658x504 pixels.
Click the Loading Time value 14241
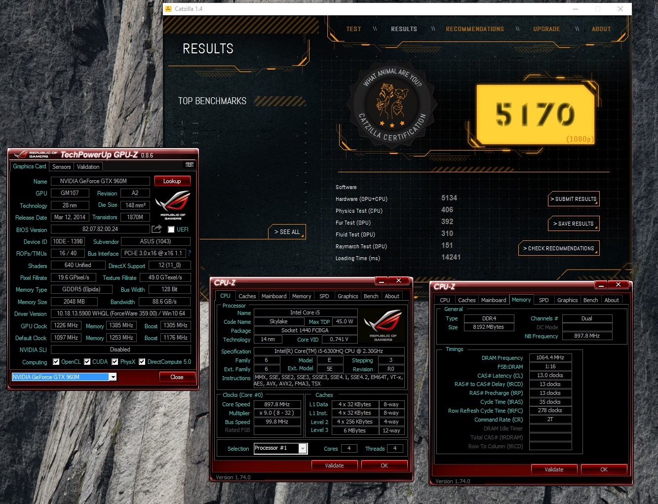[451, 257]
